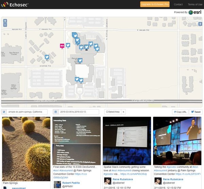Click Robert Padilla's avatar picture

(x=57, y=185)
